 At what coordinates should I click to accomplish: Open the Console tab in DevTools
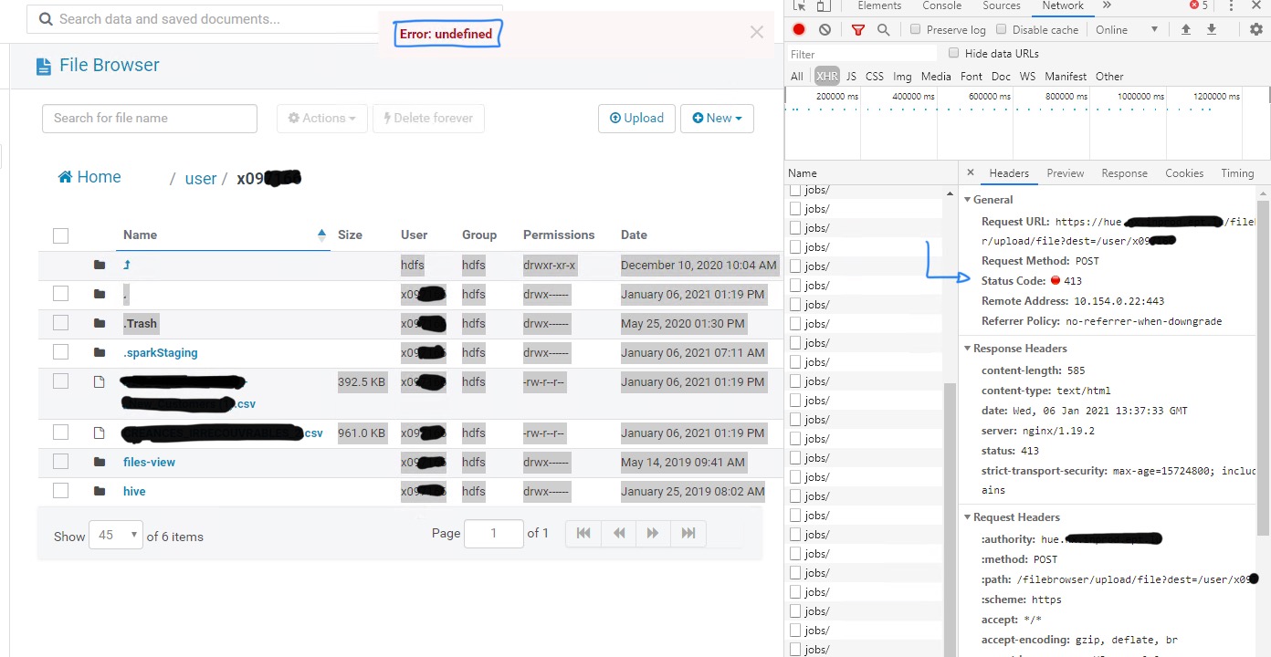[x=941, y=5]
